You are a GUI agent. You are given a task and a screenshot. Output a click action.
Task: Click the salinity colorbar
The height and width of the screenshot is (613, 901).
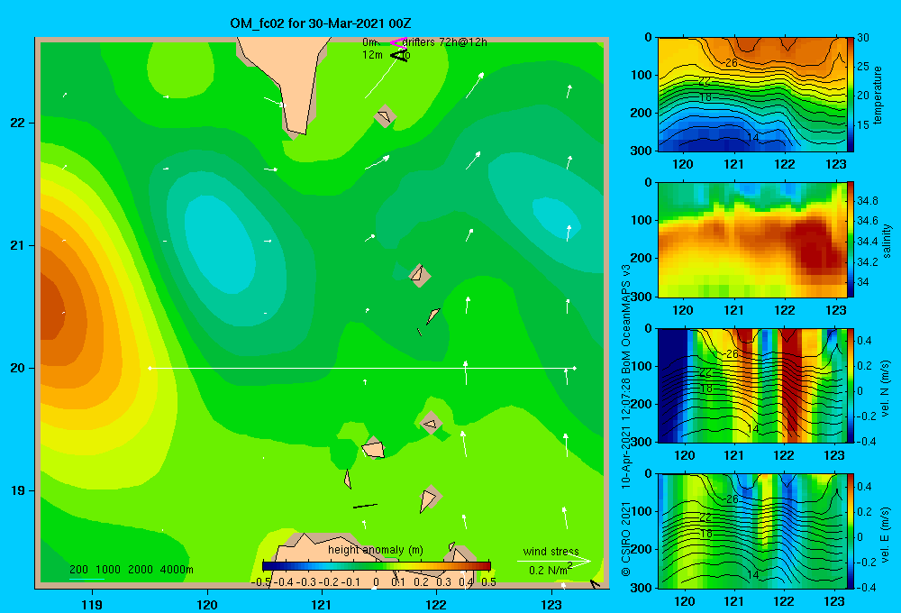(x=851, y=240)
